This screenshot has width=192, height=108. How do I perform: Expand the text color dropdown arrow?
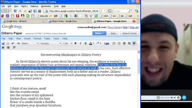coord(93,43)
